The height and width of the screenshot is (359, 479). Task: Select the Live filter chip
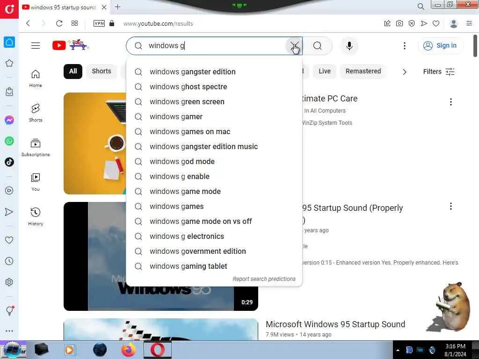pyautogui.click(x=325, y=72)
